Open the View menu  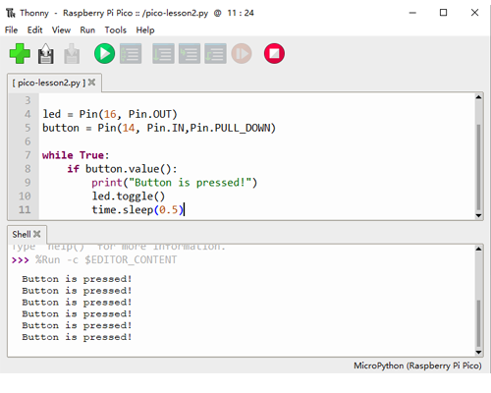[61, 30]
